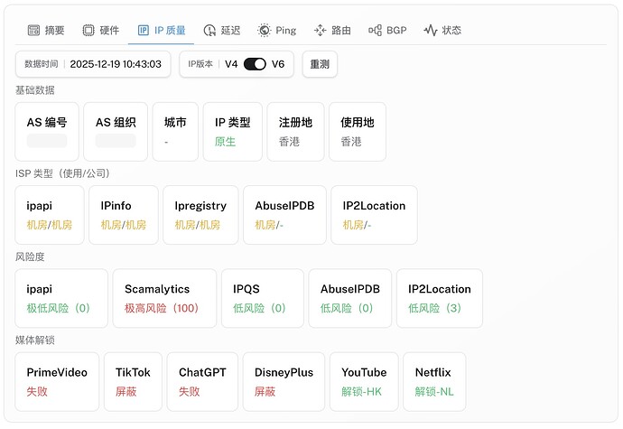Click the ISP 类型 AbuseIPDB card

pos(285,215)
